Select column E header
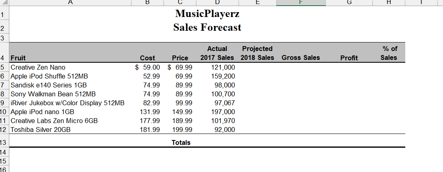 point(258,3)
